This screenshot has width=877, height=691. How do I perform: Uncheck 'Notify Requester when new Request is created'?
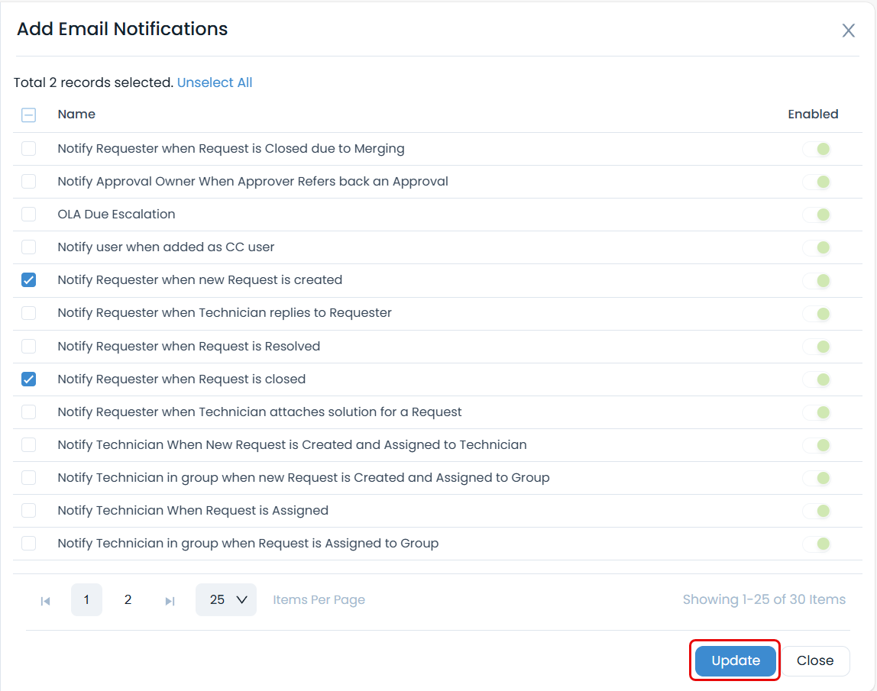point(28,280)
